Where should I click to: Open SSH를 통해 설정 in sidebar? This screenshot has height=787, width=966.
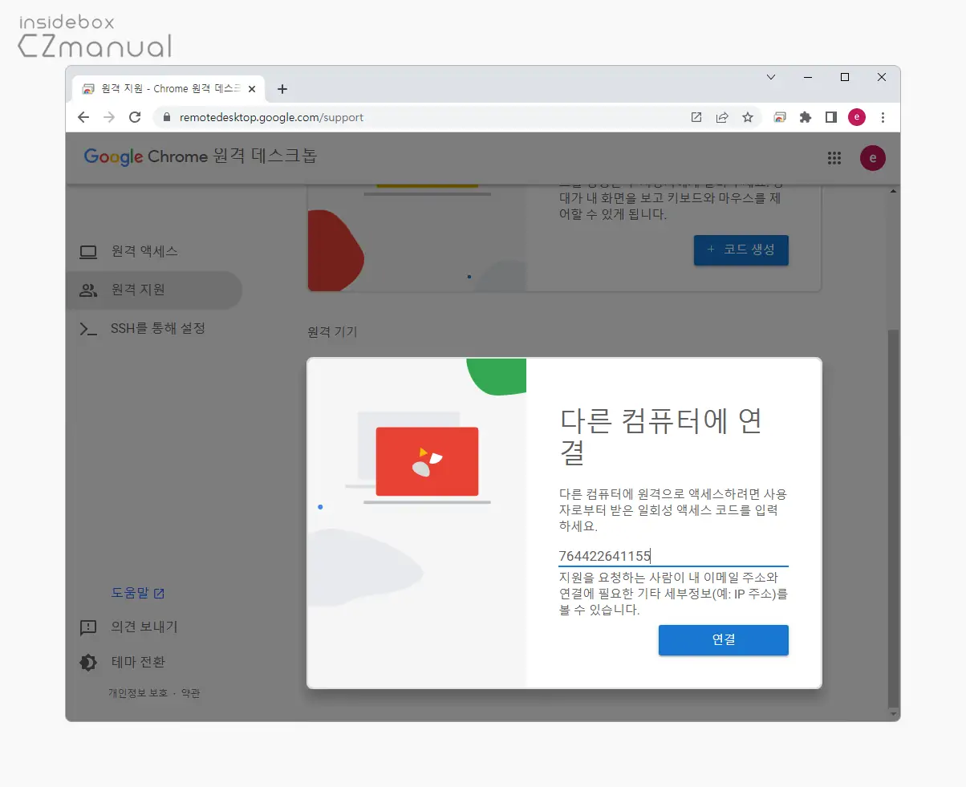[154, 329]
